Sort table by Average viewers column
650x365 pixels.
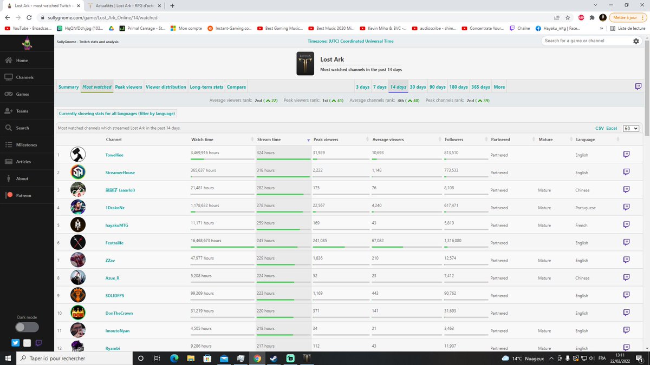tap(406, 140)
